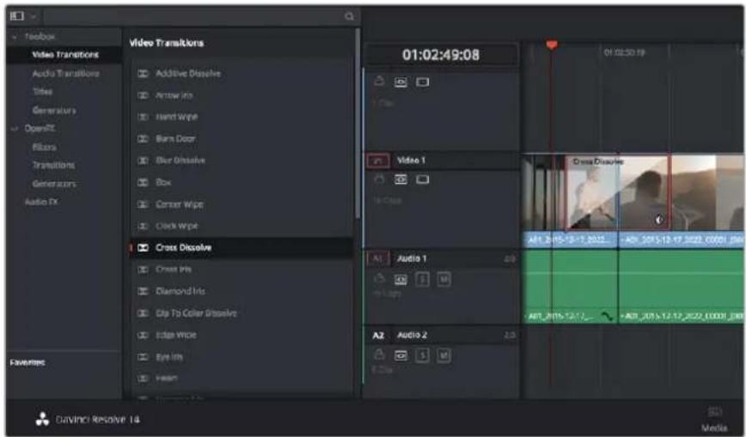The width and height of the screenshot is (746, 437).
Task: Toggle auto track selector on Audio 1
Action: tap(401, 280)
